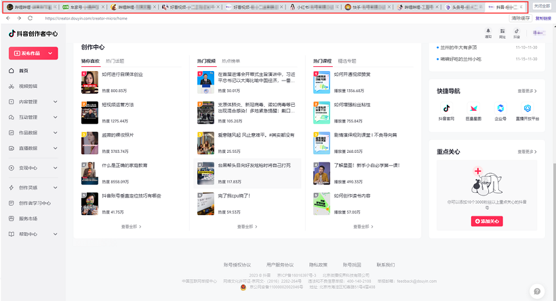Open the 隐私政策 footer link
The width and height of the screenshot is (556, 301).
tap(318, 265)
